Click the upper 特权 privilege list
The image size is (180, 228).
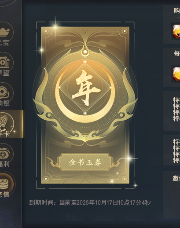click(176, 109)
